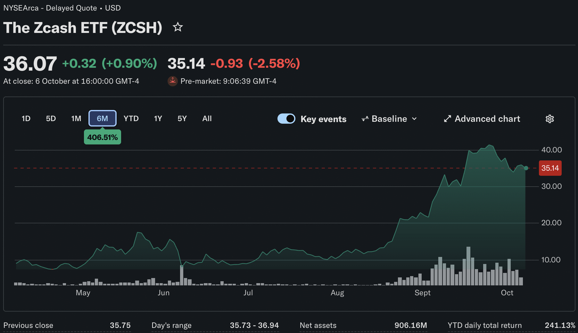Click the +0.32 (+0.90%) change value
The image size is (578, 333).
tap(110, 63)
